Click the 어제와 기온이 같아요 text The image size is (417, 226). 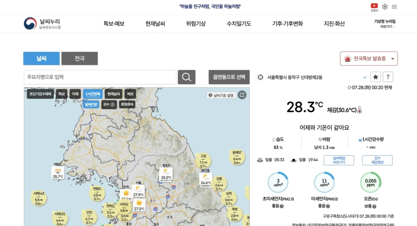coord(324,128)
